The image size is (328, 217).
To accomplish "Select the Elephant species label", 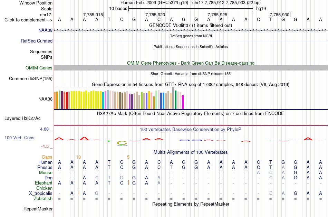I will 44,183.
